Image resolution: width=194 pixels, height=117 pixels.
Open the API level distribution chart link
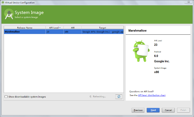pyautogui.click(x=152, y=95)
